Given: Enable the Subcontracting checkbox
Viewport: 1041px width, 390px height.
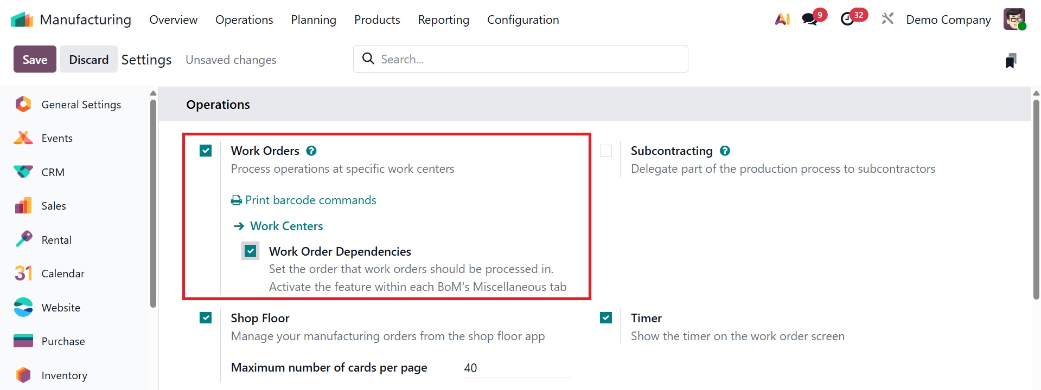Looking at the screenshot, I should pyautogui.click(x=606, y=151).
